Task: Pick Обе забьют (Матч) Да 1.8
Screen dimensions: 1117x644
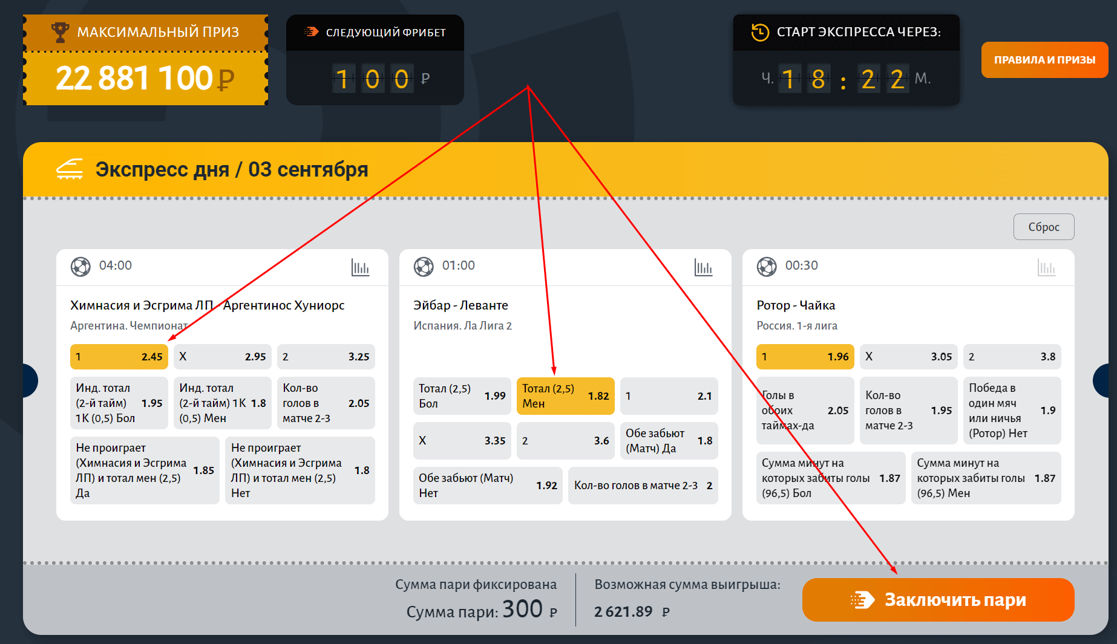Action: click(x=669, y=441)
